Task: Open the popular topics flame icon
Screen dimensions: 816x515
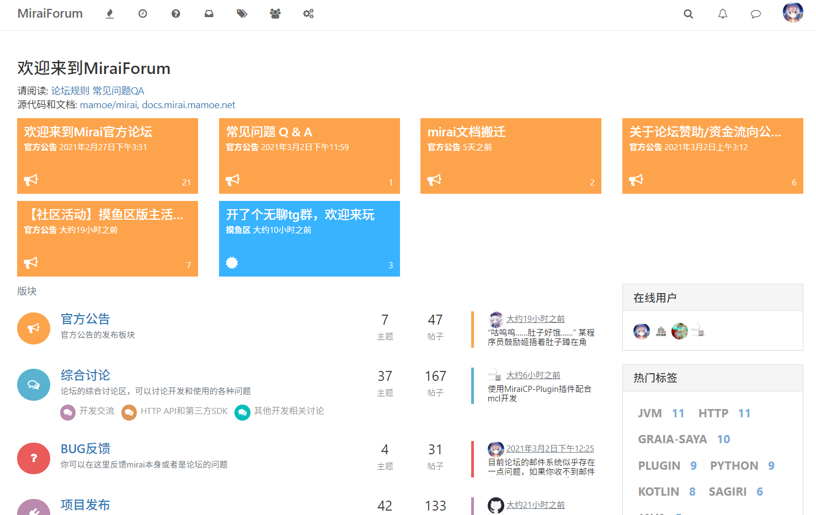Action: point(110,14)
